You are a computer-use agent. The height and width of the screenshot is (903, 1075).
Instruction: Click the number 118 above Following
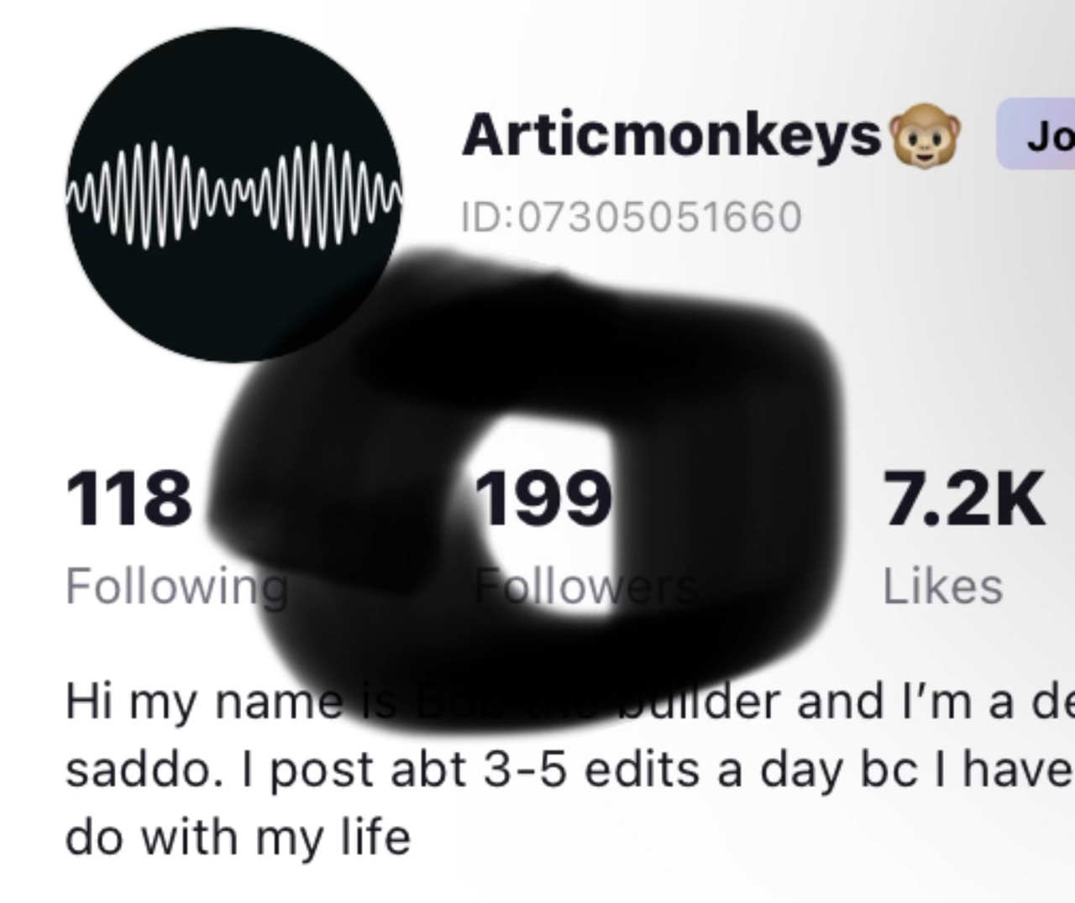128,498
